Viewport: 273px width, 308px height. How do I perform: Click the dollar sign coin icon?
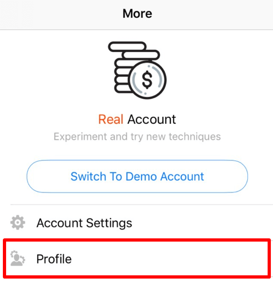click(147, 80)
